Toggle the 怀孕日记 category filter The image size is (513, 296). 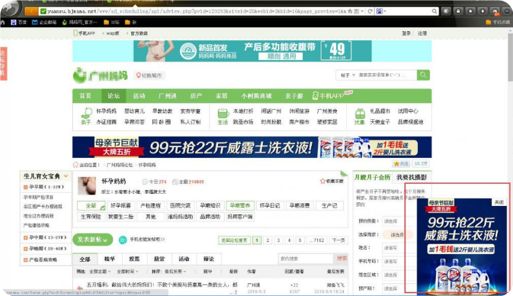click(x=270, y=205)
